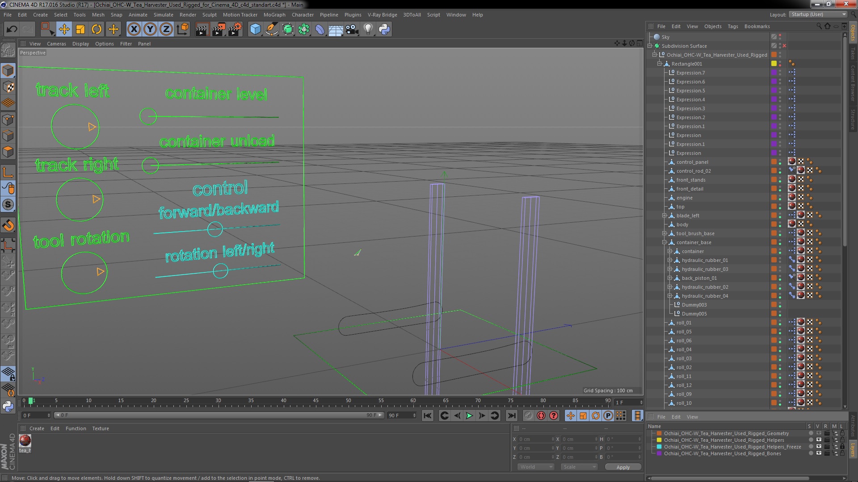Expand the blade_left object
The height and width of the screenshot is (482, 858).
665,216
